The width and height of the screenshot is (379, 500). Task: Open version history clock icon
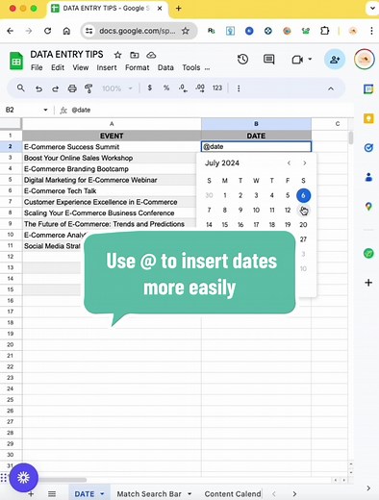242,60
